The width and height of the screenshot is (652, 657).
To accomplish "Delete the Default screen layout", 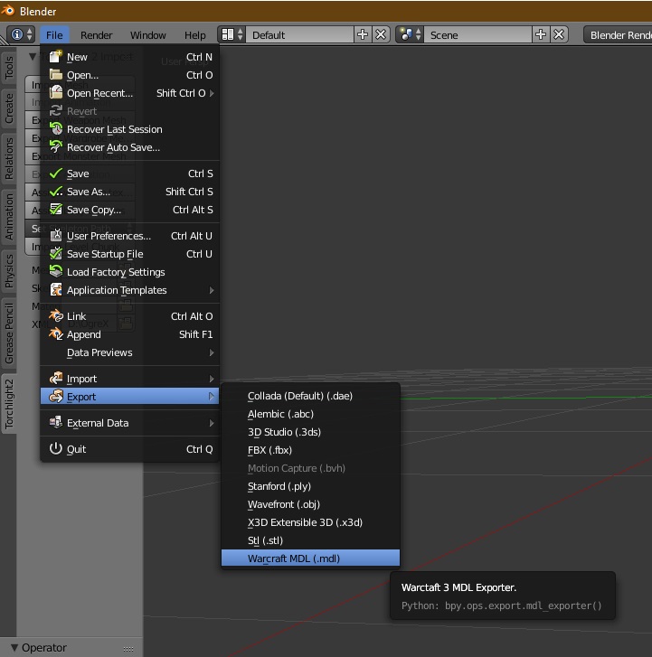I will coord(381,34).
